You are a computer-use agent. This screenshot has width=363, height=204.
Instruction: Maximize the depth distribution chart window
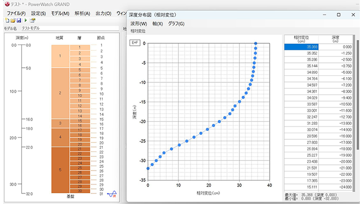(x=338, y=15)
